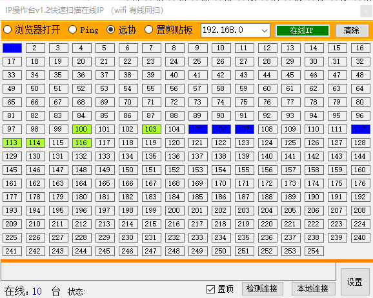Select the 浏览器打开 radio button
373x298 pixels.
[x=32, y=30]
